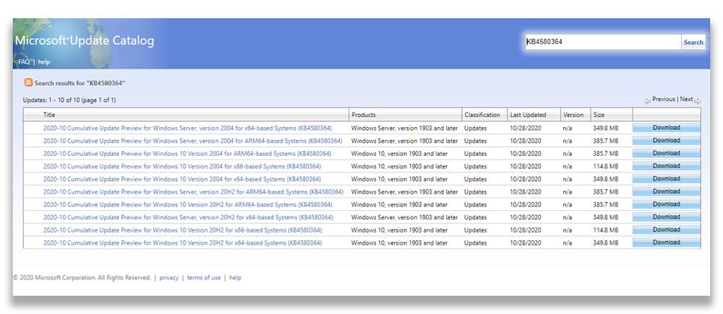Open the help link in header
Image resolution: width=723 pixels, height=314 pixels.
click(x=44, y=61)
